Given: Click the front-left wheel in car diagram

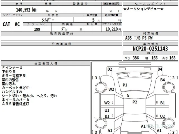Looking at the screenshot, I should 101,87.
